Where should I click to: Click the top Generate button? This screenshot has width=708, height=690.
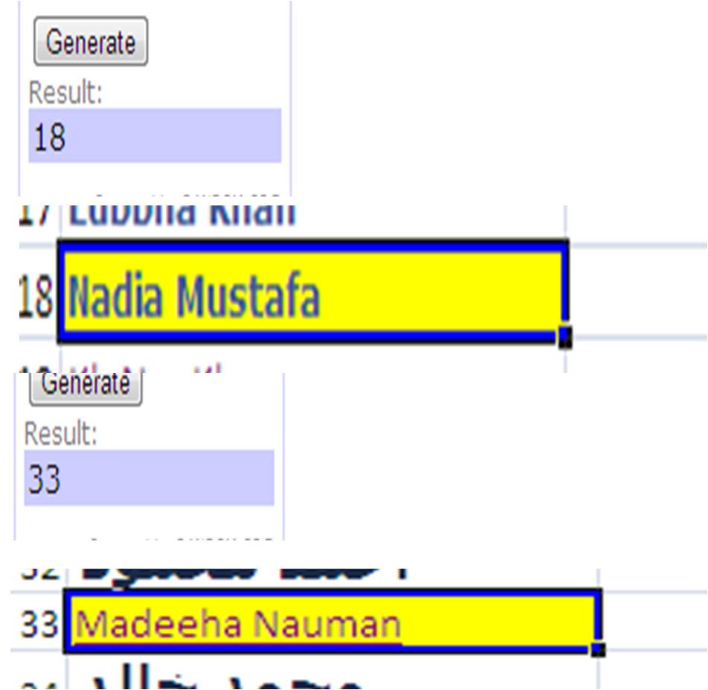[91, 42]
